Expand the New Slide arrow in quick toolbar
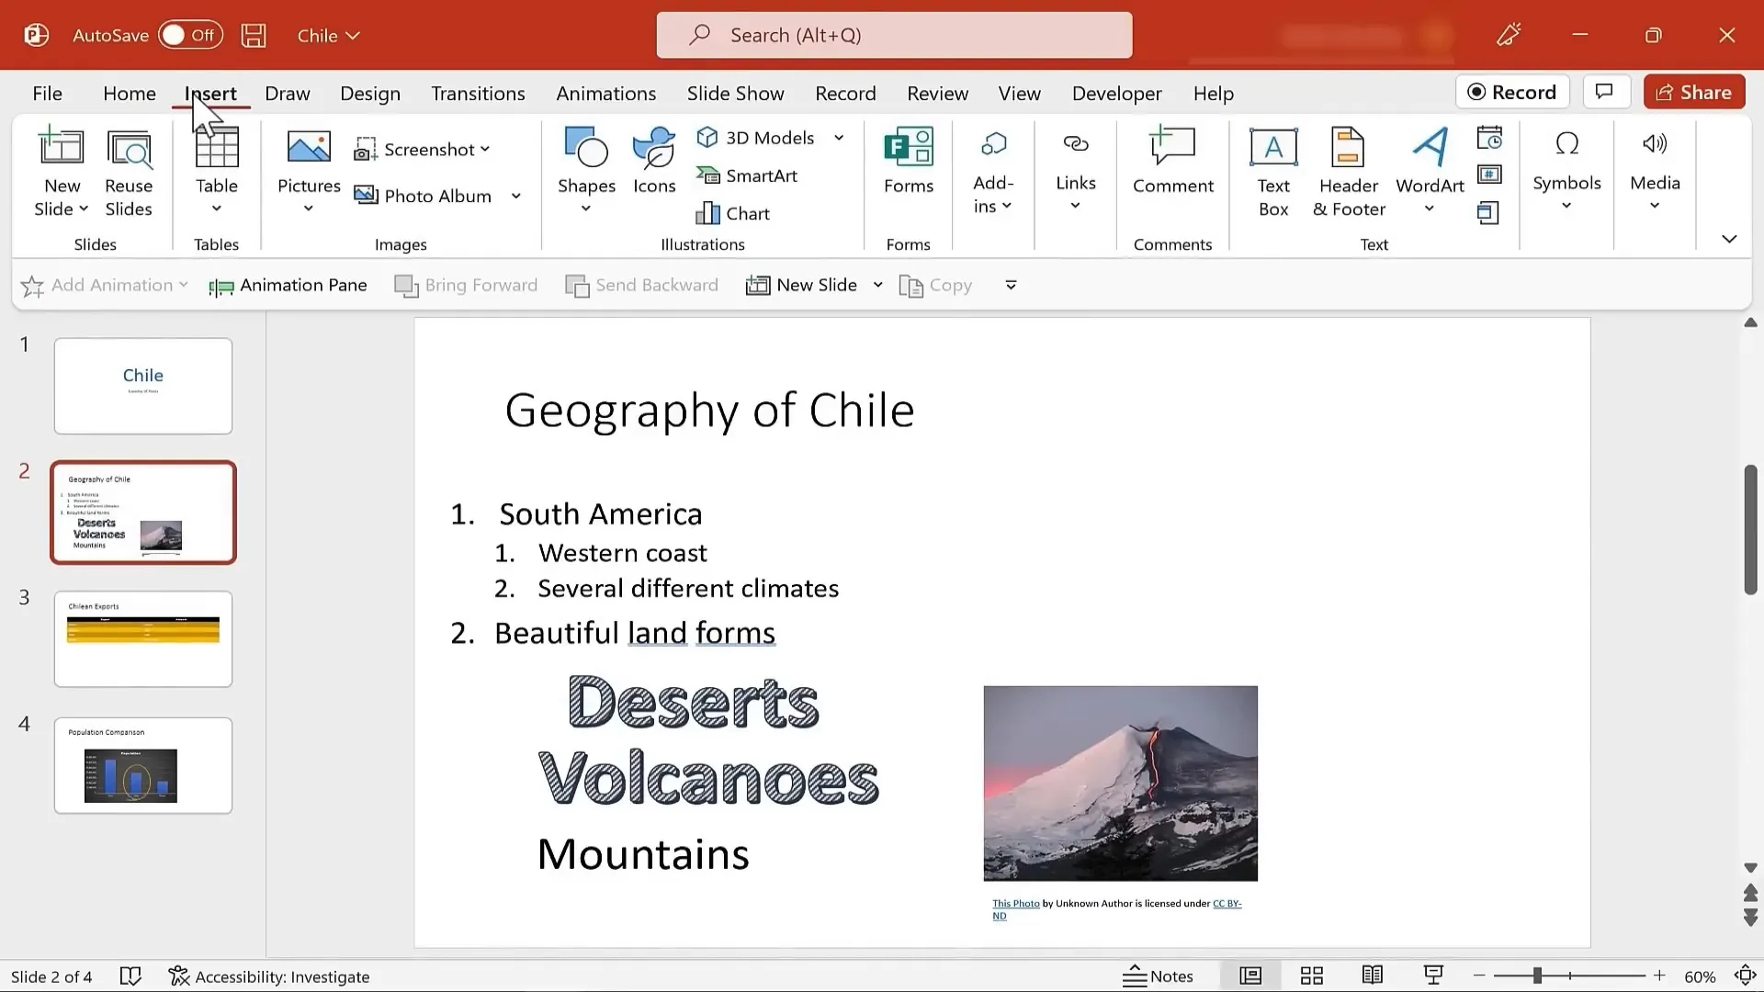Image resolution: width=1764 pixels, height=992 pixels. point(877,285)
